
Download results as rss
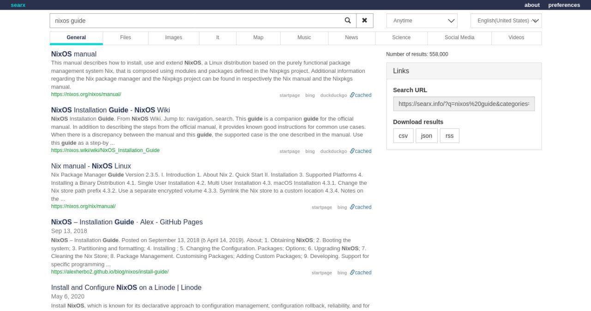[x=450, y=136]
